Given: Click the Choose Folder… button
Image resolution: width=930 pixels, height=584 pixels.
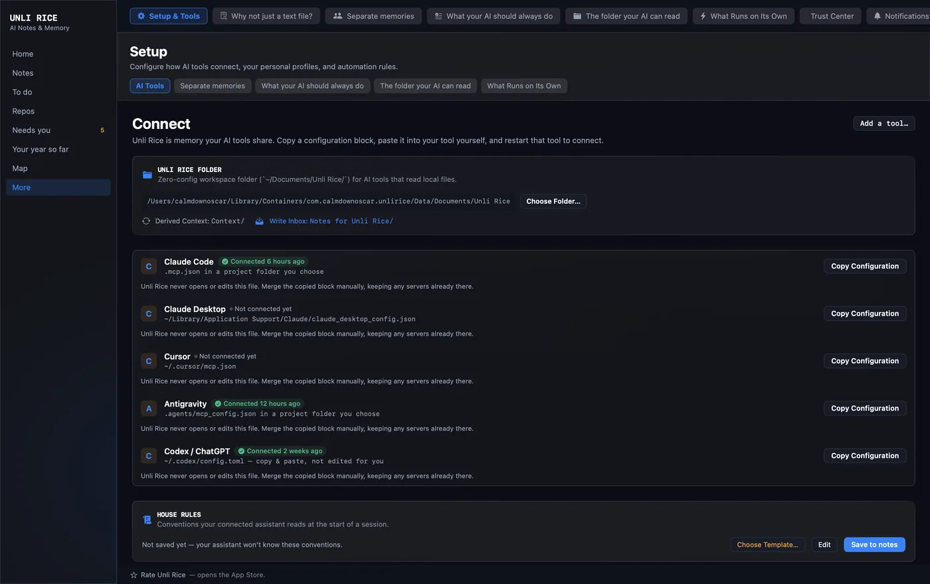Looking at the screenshot, I should click(x=553, y=201).
